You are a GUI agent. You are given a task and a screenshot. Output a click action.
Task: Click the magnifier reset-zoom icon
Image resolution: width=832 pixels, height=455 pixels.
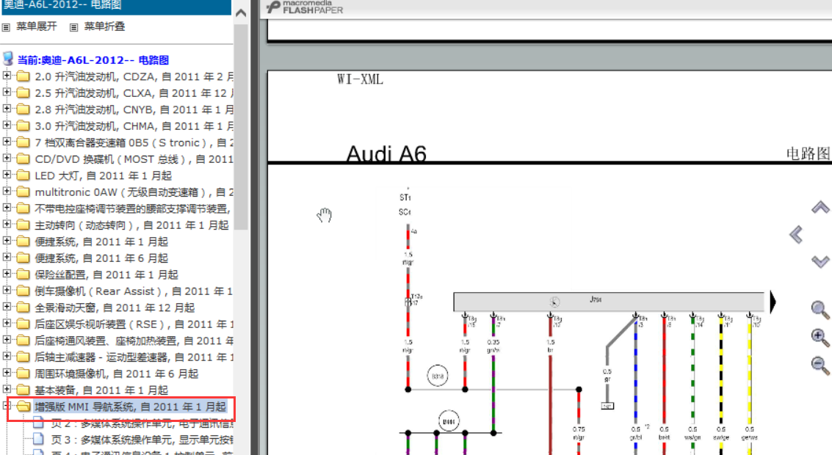pos(820,310)
